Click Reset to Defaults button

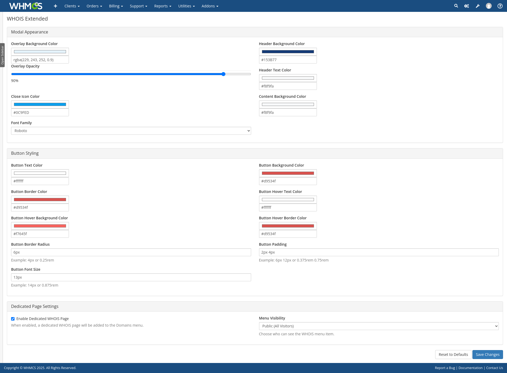453,355
